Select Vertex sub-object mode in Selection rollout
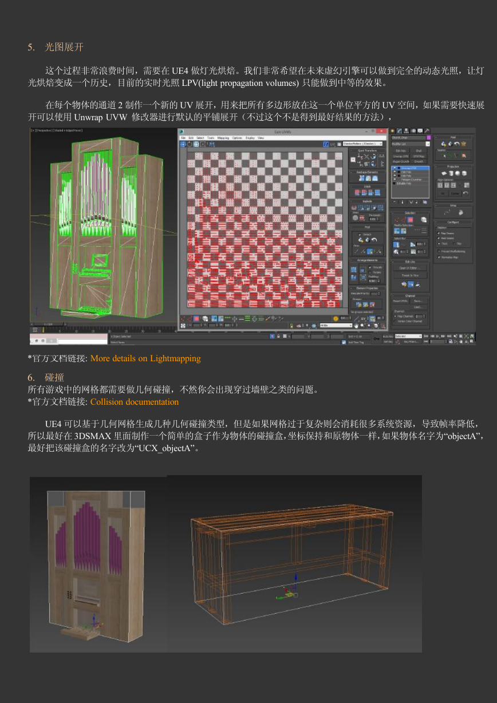 click(397, 219)
